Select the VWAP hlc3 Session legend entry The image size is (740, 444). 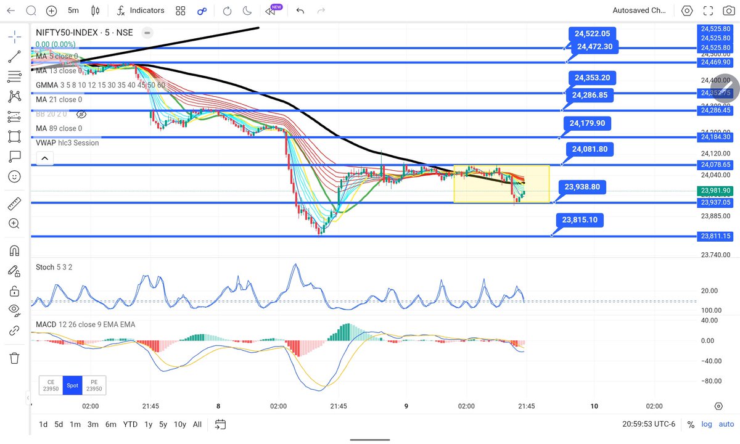coord(67,142)
